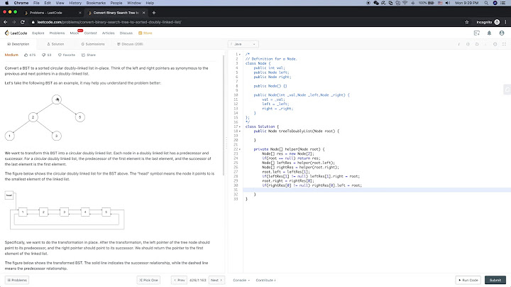Click the code braces formatting icon

coord(468,44)
